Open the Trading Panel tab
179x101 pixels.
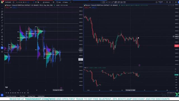pyautogui.click(x=41, y=96)
